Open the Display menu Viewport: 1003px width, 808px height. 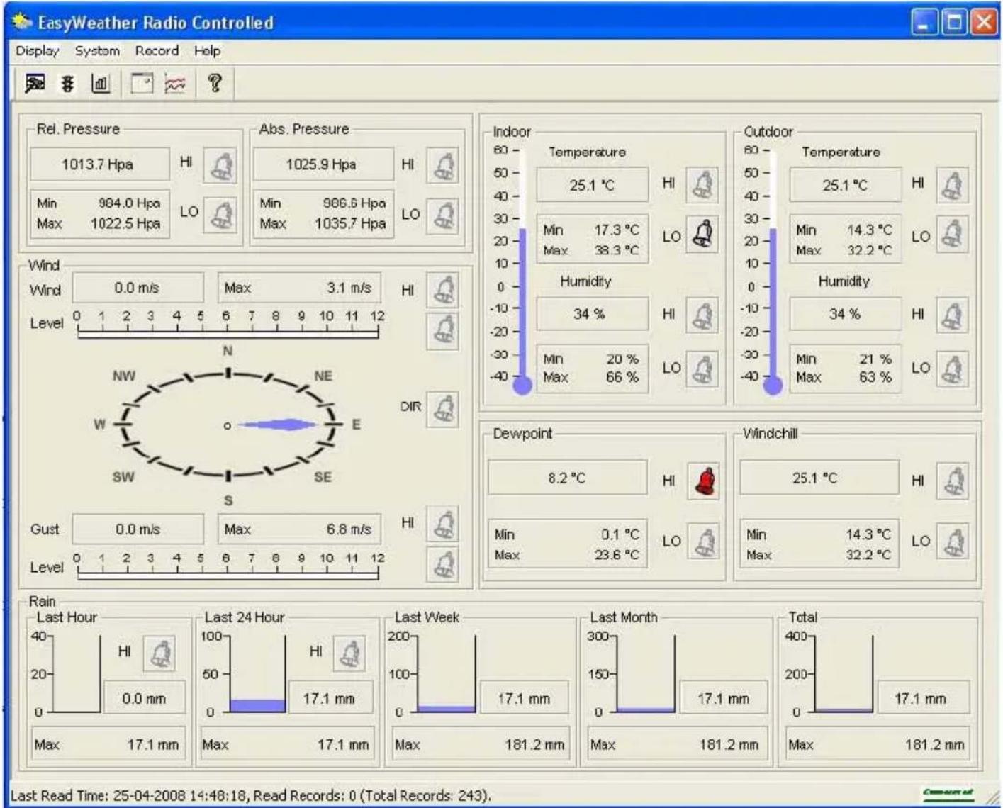(38, 51)
